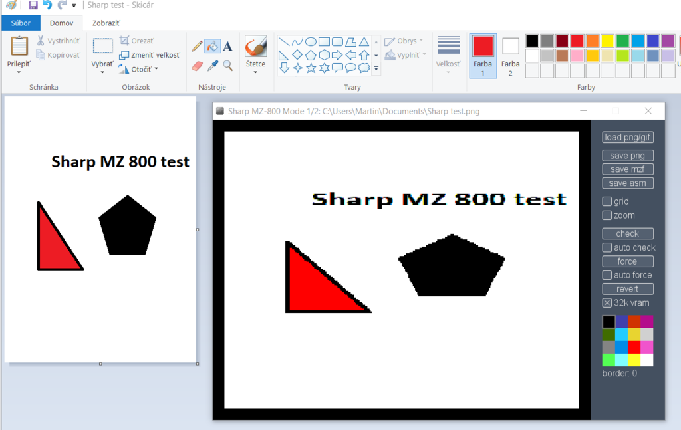Select the Fill with color bucket tool
The height and width of the screenshot is (430, 681).
[213, 45]
